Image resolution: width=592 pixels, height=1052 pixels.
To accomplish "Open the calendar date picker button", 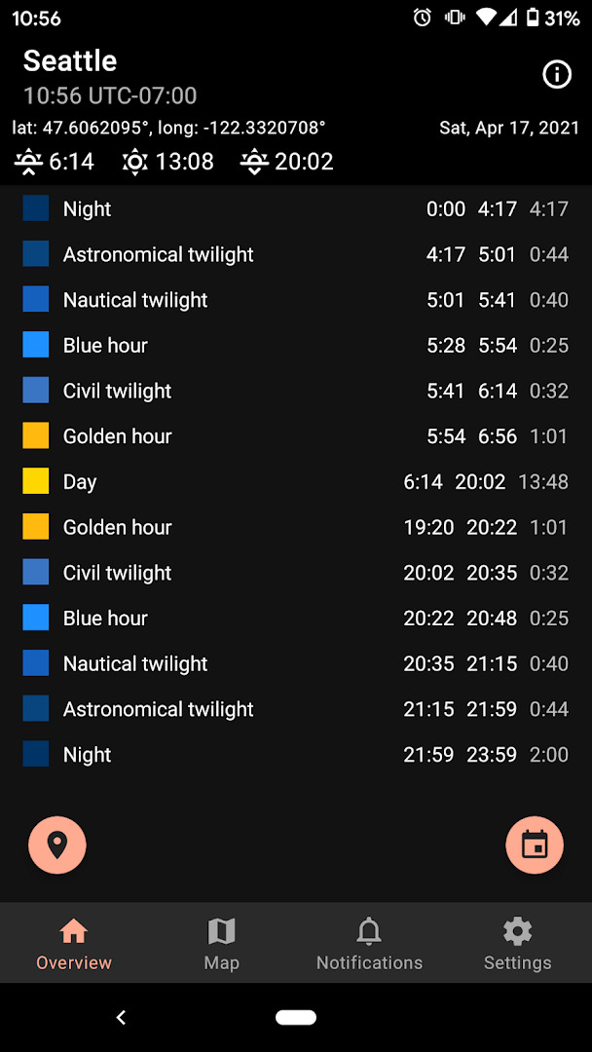I will click(535, 845).
